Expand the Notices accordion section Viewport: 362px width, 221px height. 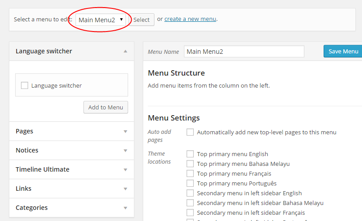[125, 151]
